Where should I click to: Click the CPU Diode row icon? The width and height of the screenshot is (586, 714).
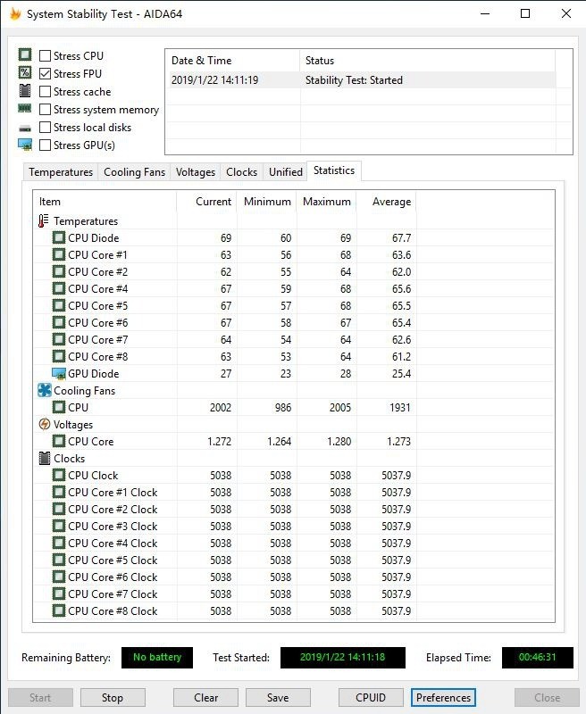point(59,237)
